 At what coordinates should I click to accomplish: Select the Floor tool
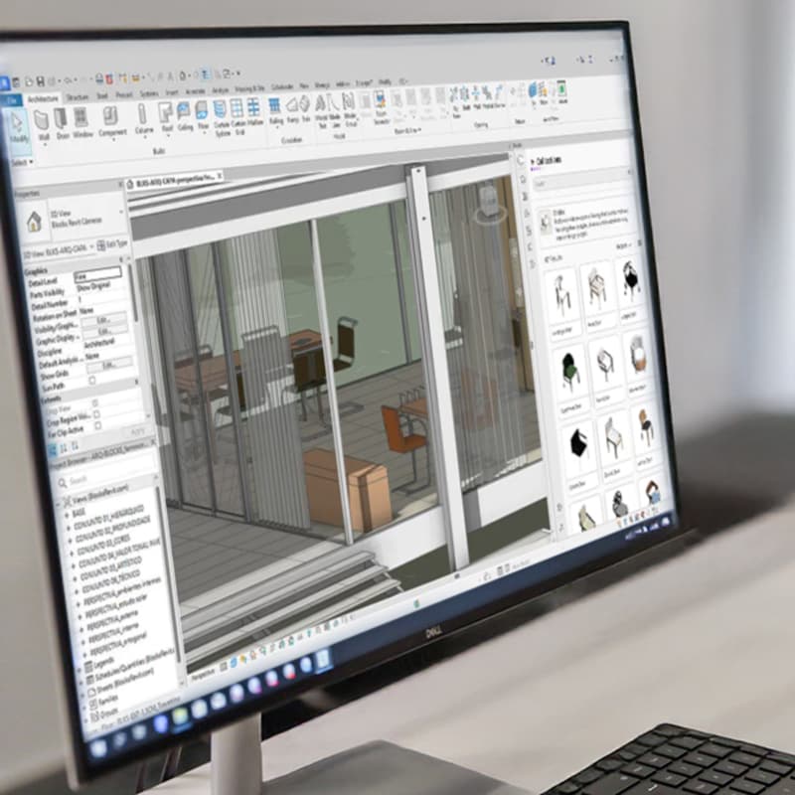203,116
